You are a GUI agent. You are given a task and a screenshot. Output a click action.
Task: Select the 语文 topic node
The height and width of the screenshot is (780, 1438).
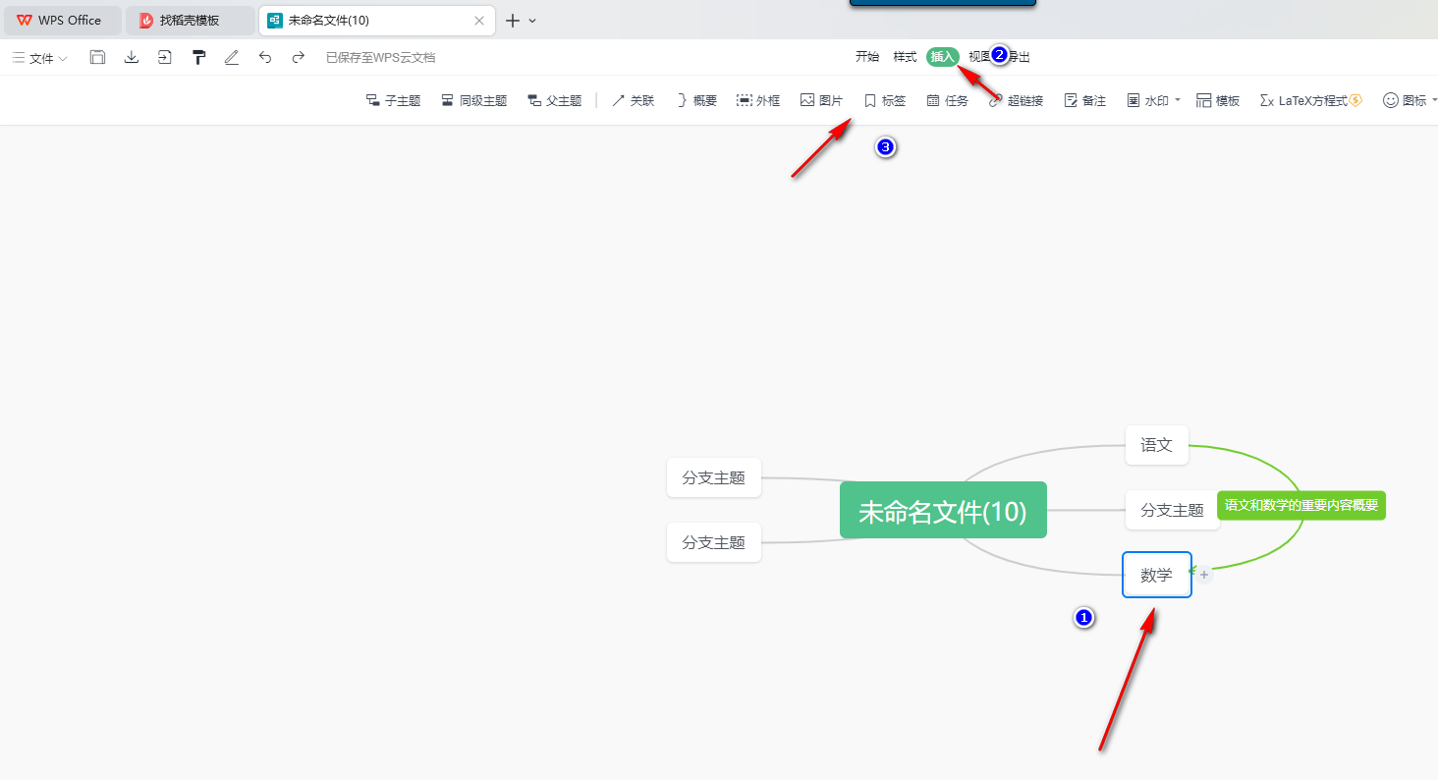click(1157, 445)
